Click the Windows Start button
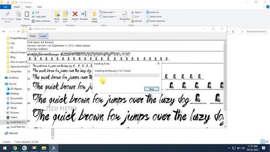This screenshot has height=152, width=270. tap(5, 148)
